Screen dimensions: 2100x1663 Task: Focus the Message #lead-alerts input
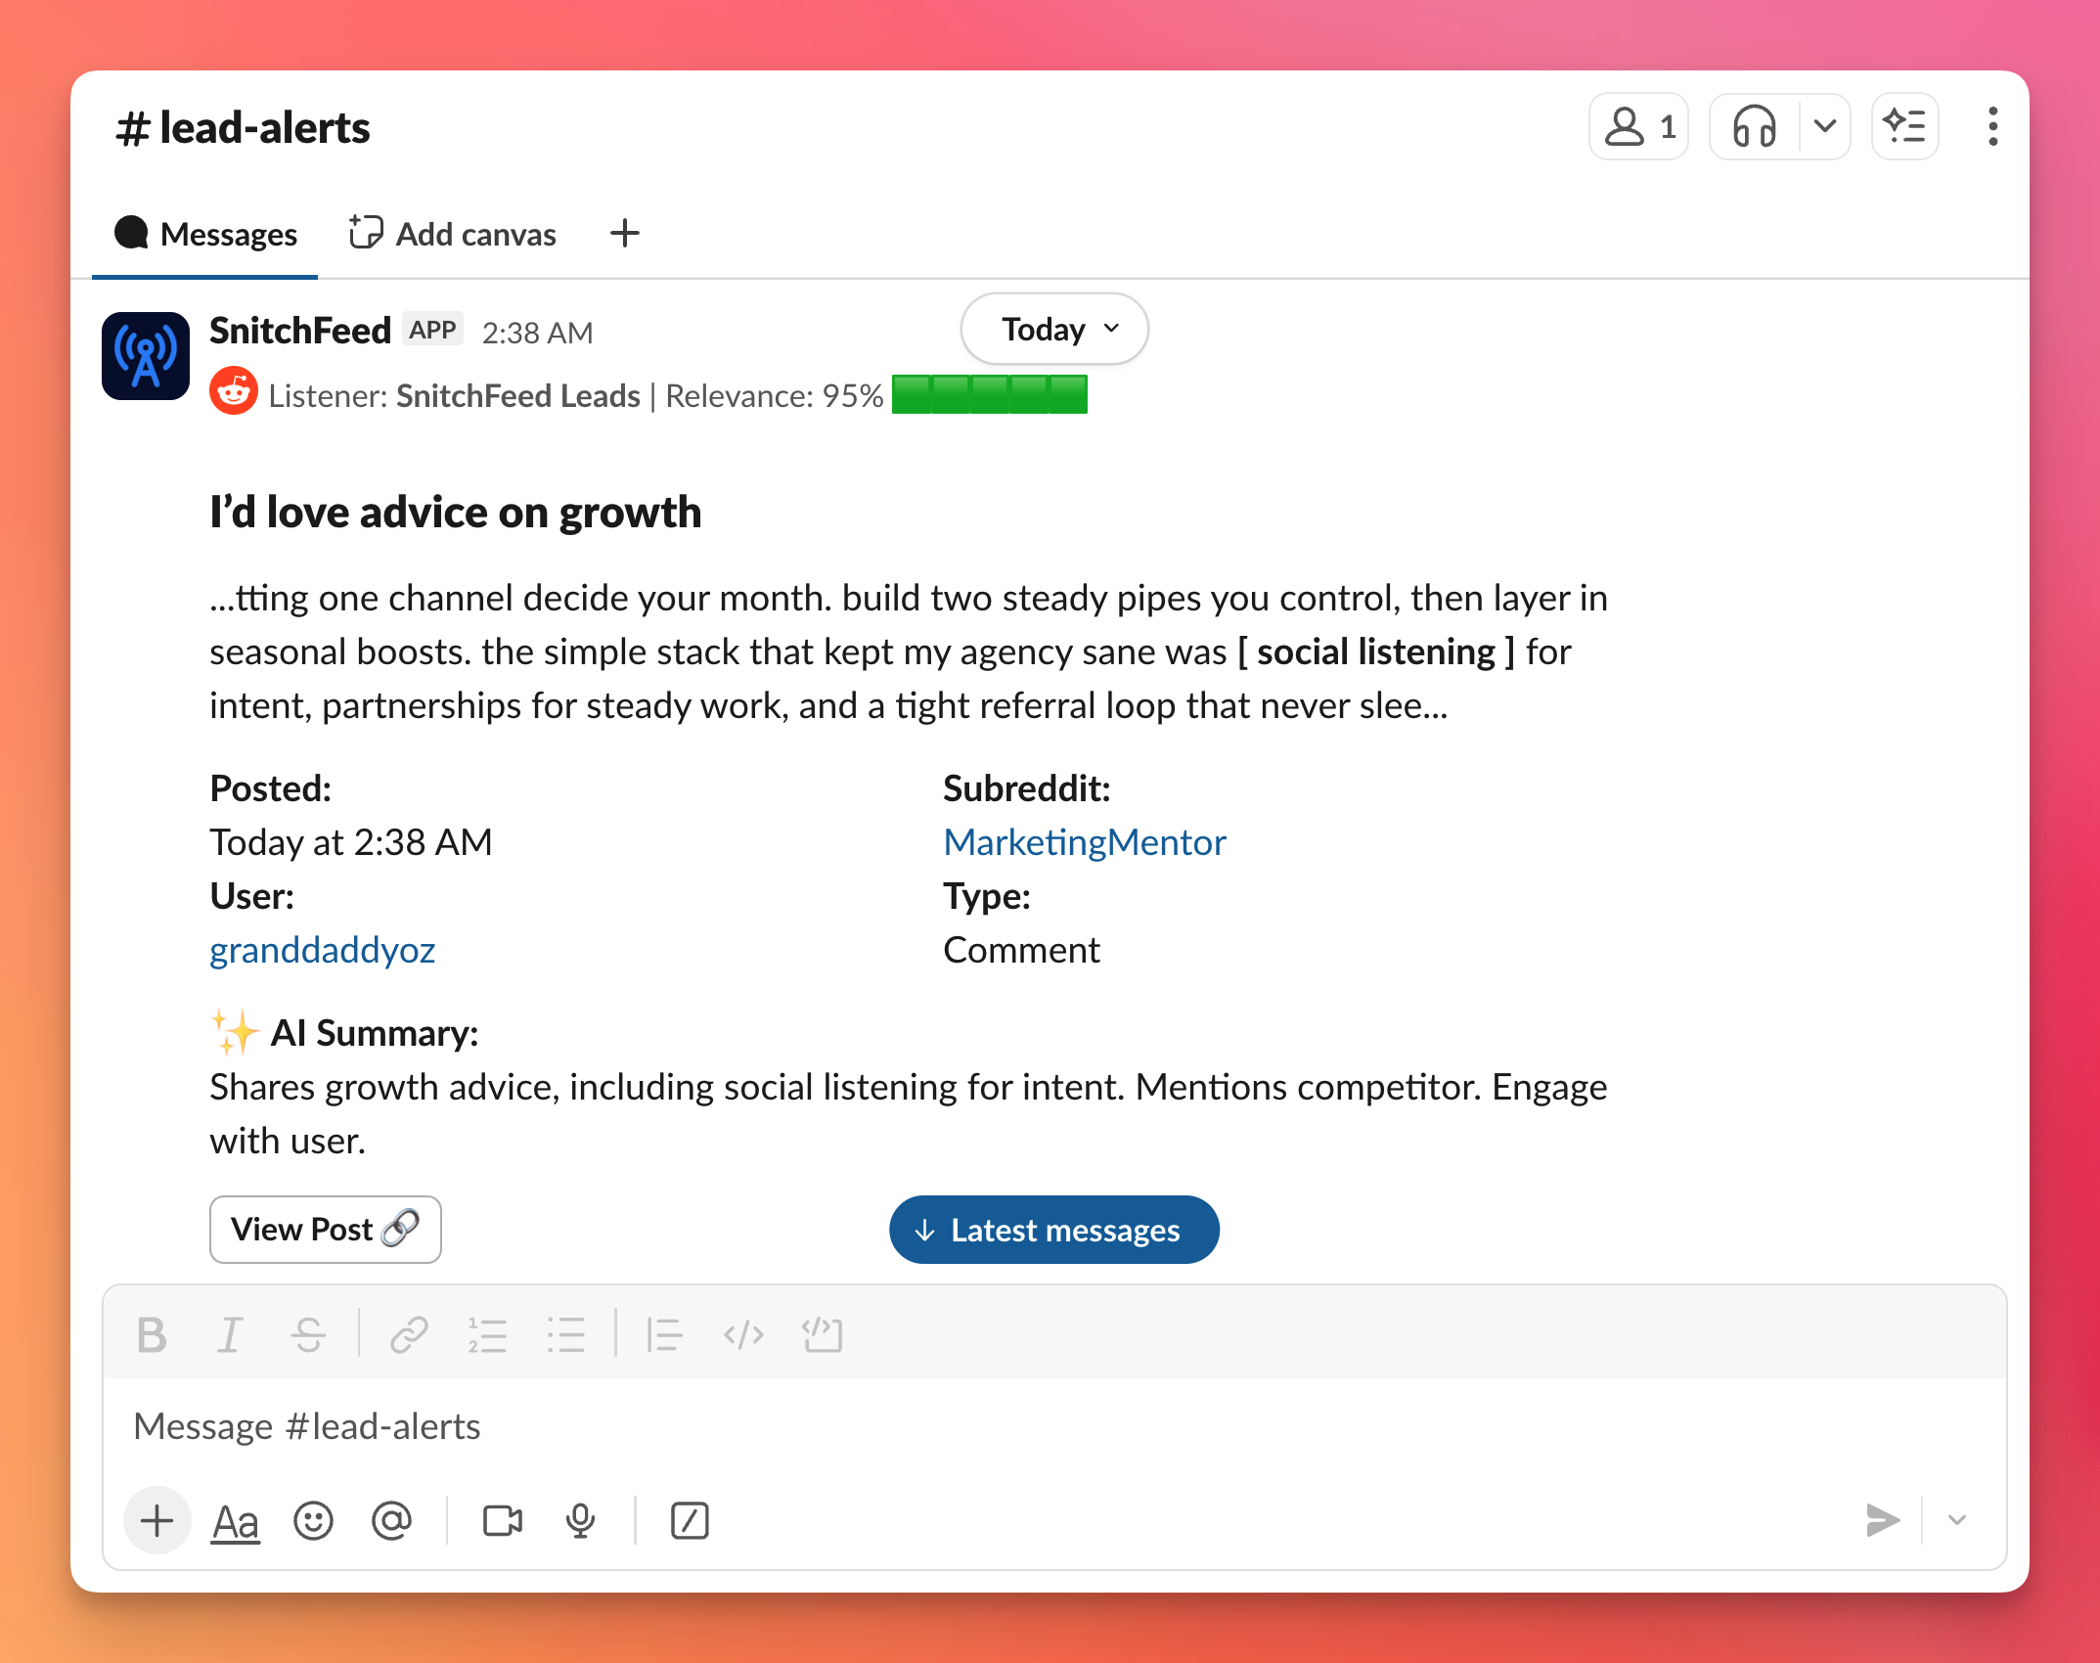click(1054, 1426)
